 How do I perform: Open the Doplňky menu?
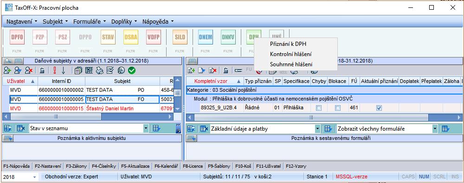(124, 22)
